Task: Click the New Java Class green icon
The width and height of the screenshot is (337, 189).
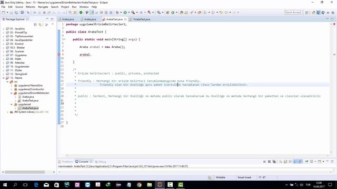Action: [173, 13]
